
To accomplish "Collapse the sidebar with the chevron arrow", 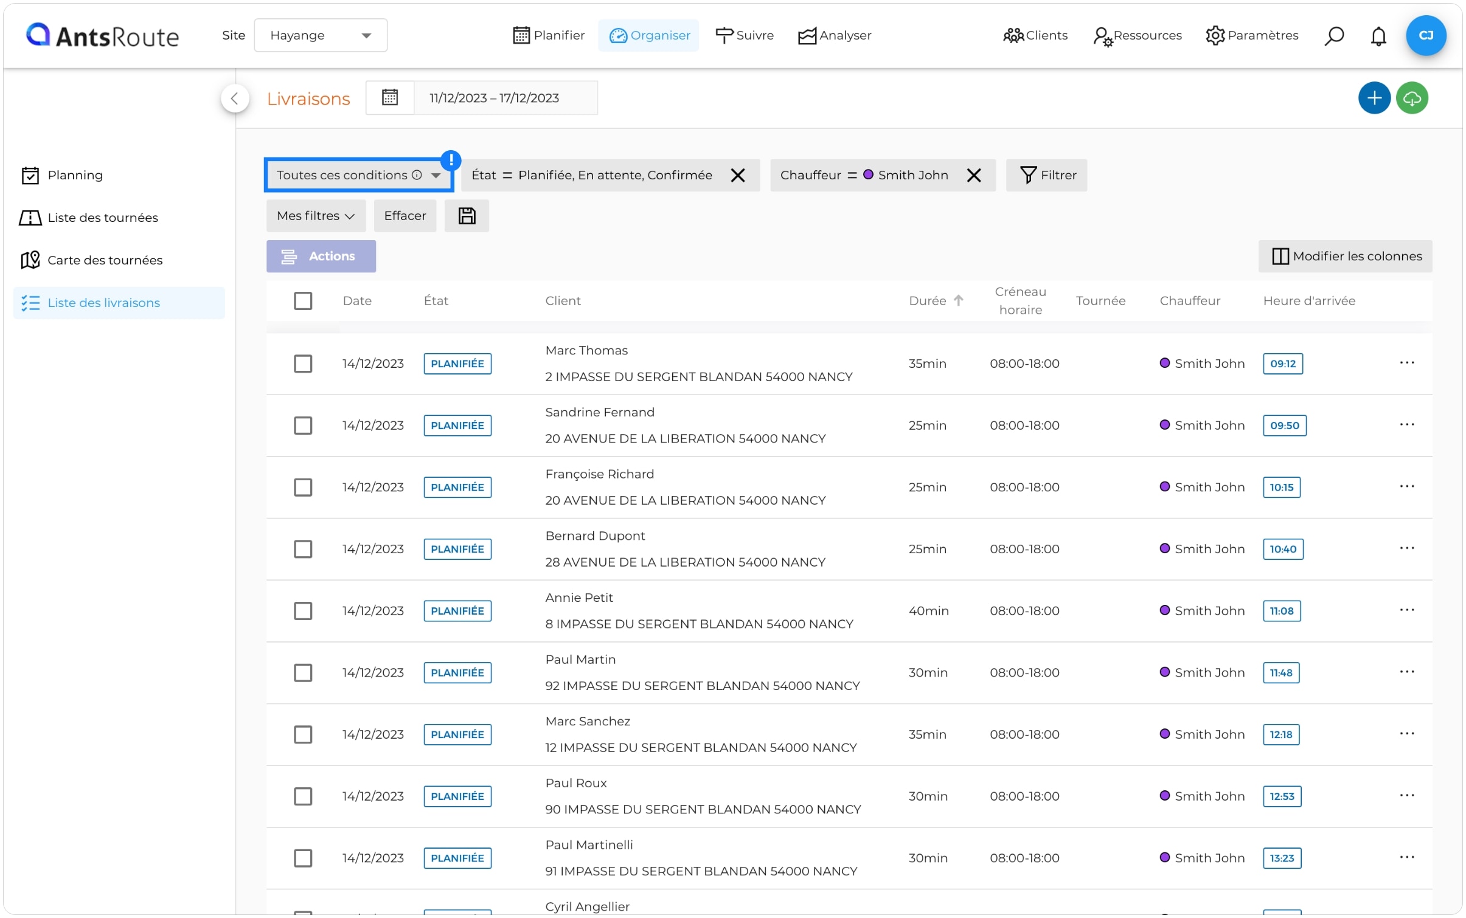I will coord(235,98).
